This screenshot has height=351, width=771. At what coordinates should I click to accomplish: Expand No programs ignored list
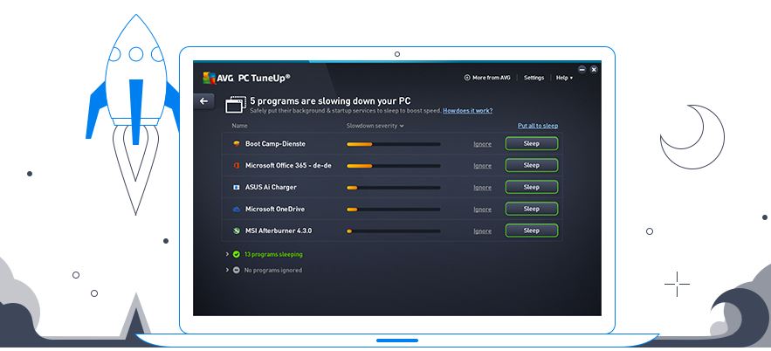tap(227, 270)
